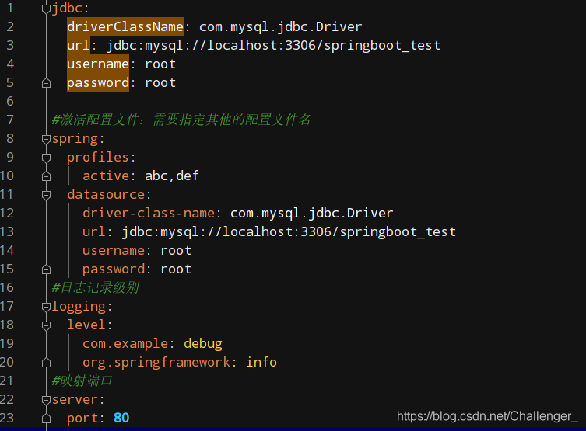Click the abc,def value
Viewport: 586px width, 431px height.
pos(171,176)
